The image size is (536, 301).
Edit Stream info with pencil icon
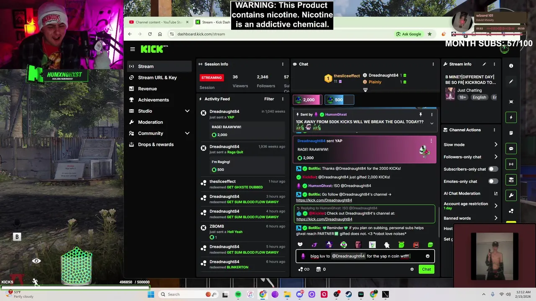point(484,64)
